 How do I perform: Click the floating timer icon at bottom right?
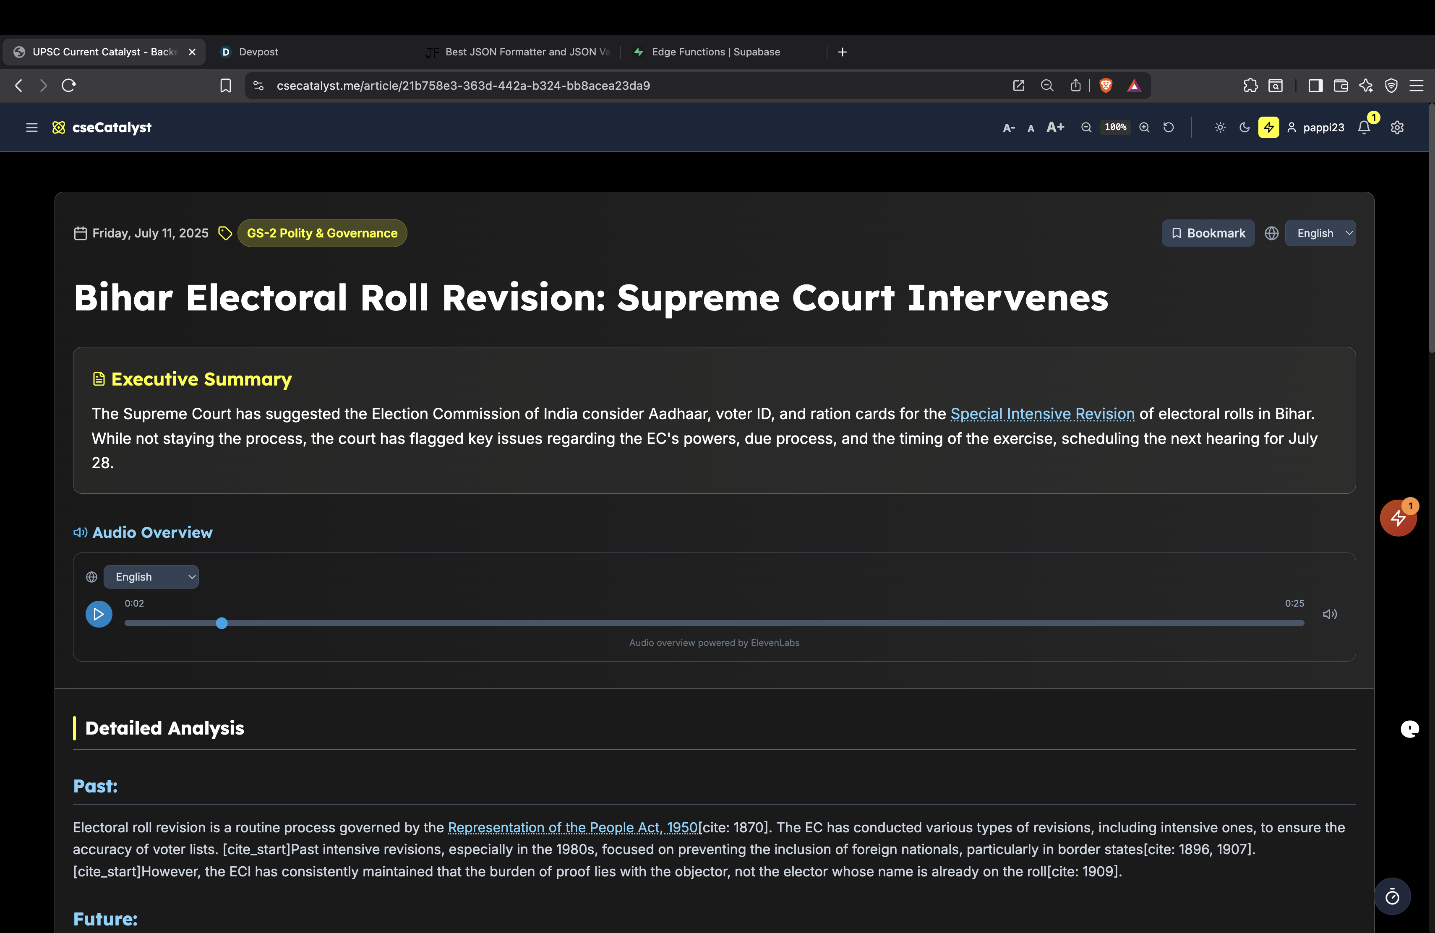click(x=1392, y=897)
